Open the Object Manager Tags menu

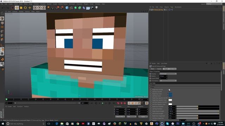tap(172, 7)
